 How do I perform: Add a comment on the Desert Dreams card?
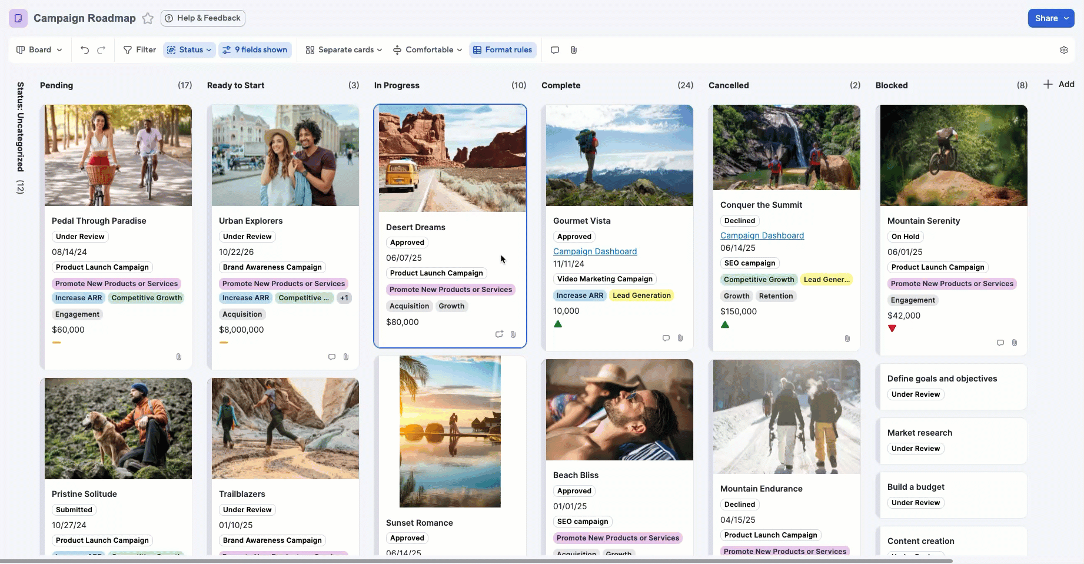[x=498, y=334]
